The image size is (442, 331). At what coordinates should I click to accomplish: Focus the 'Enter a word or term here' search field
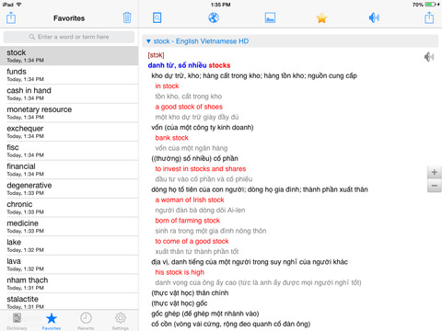tap(69, 37)
